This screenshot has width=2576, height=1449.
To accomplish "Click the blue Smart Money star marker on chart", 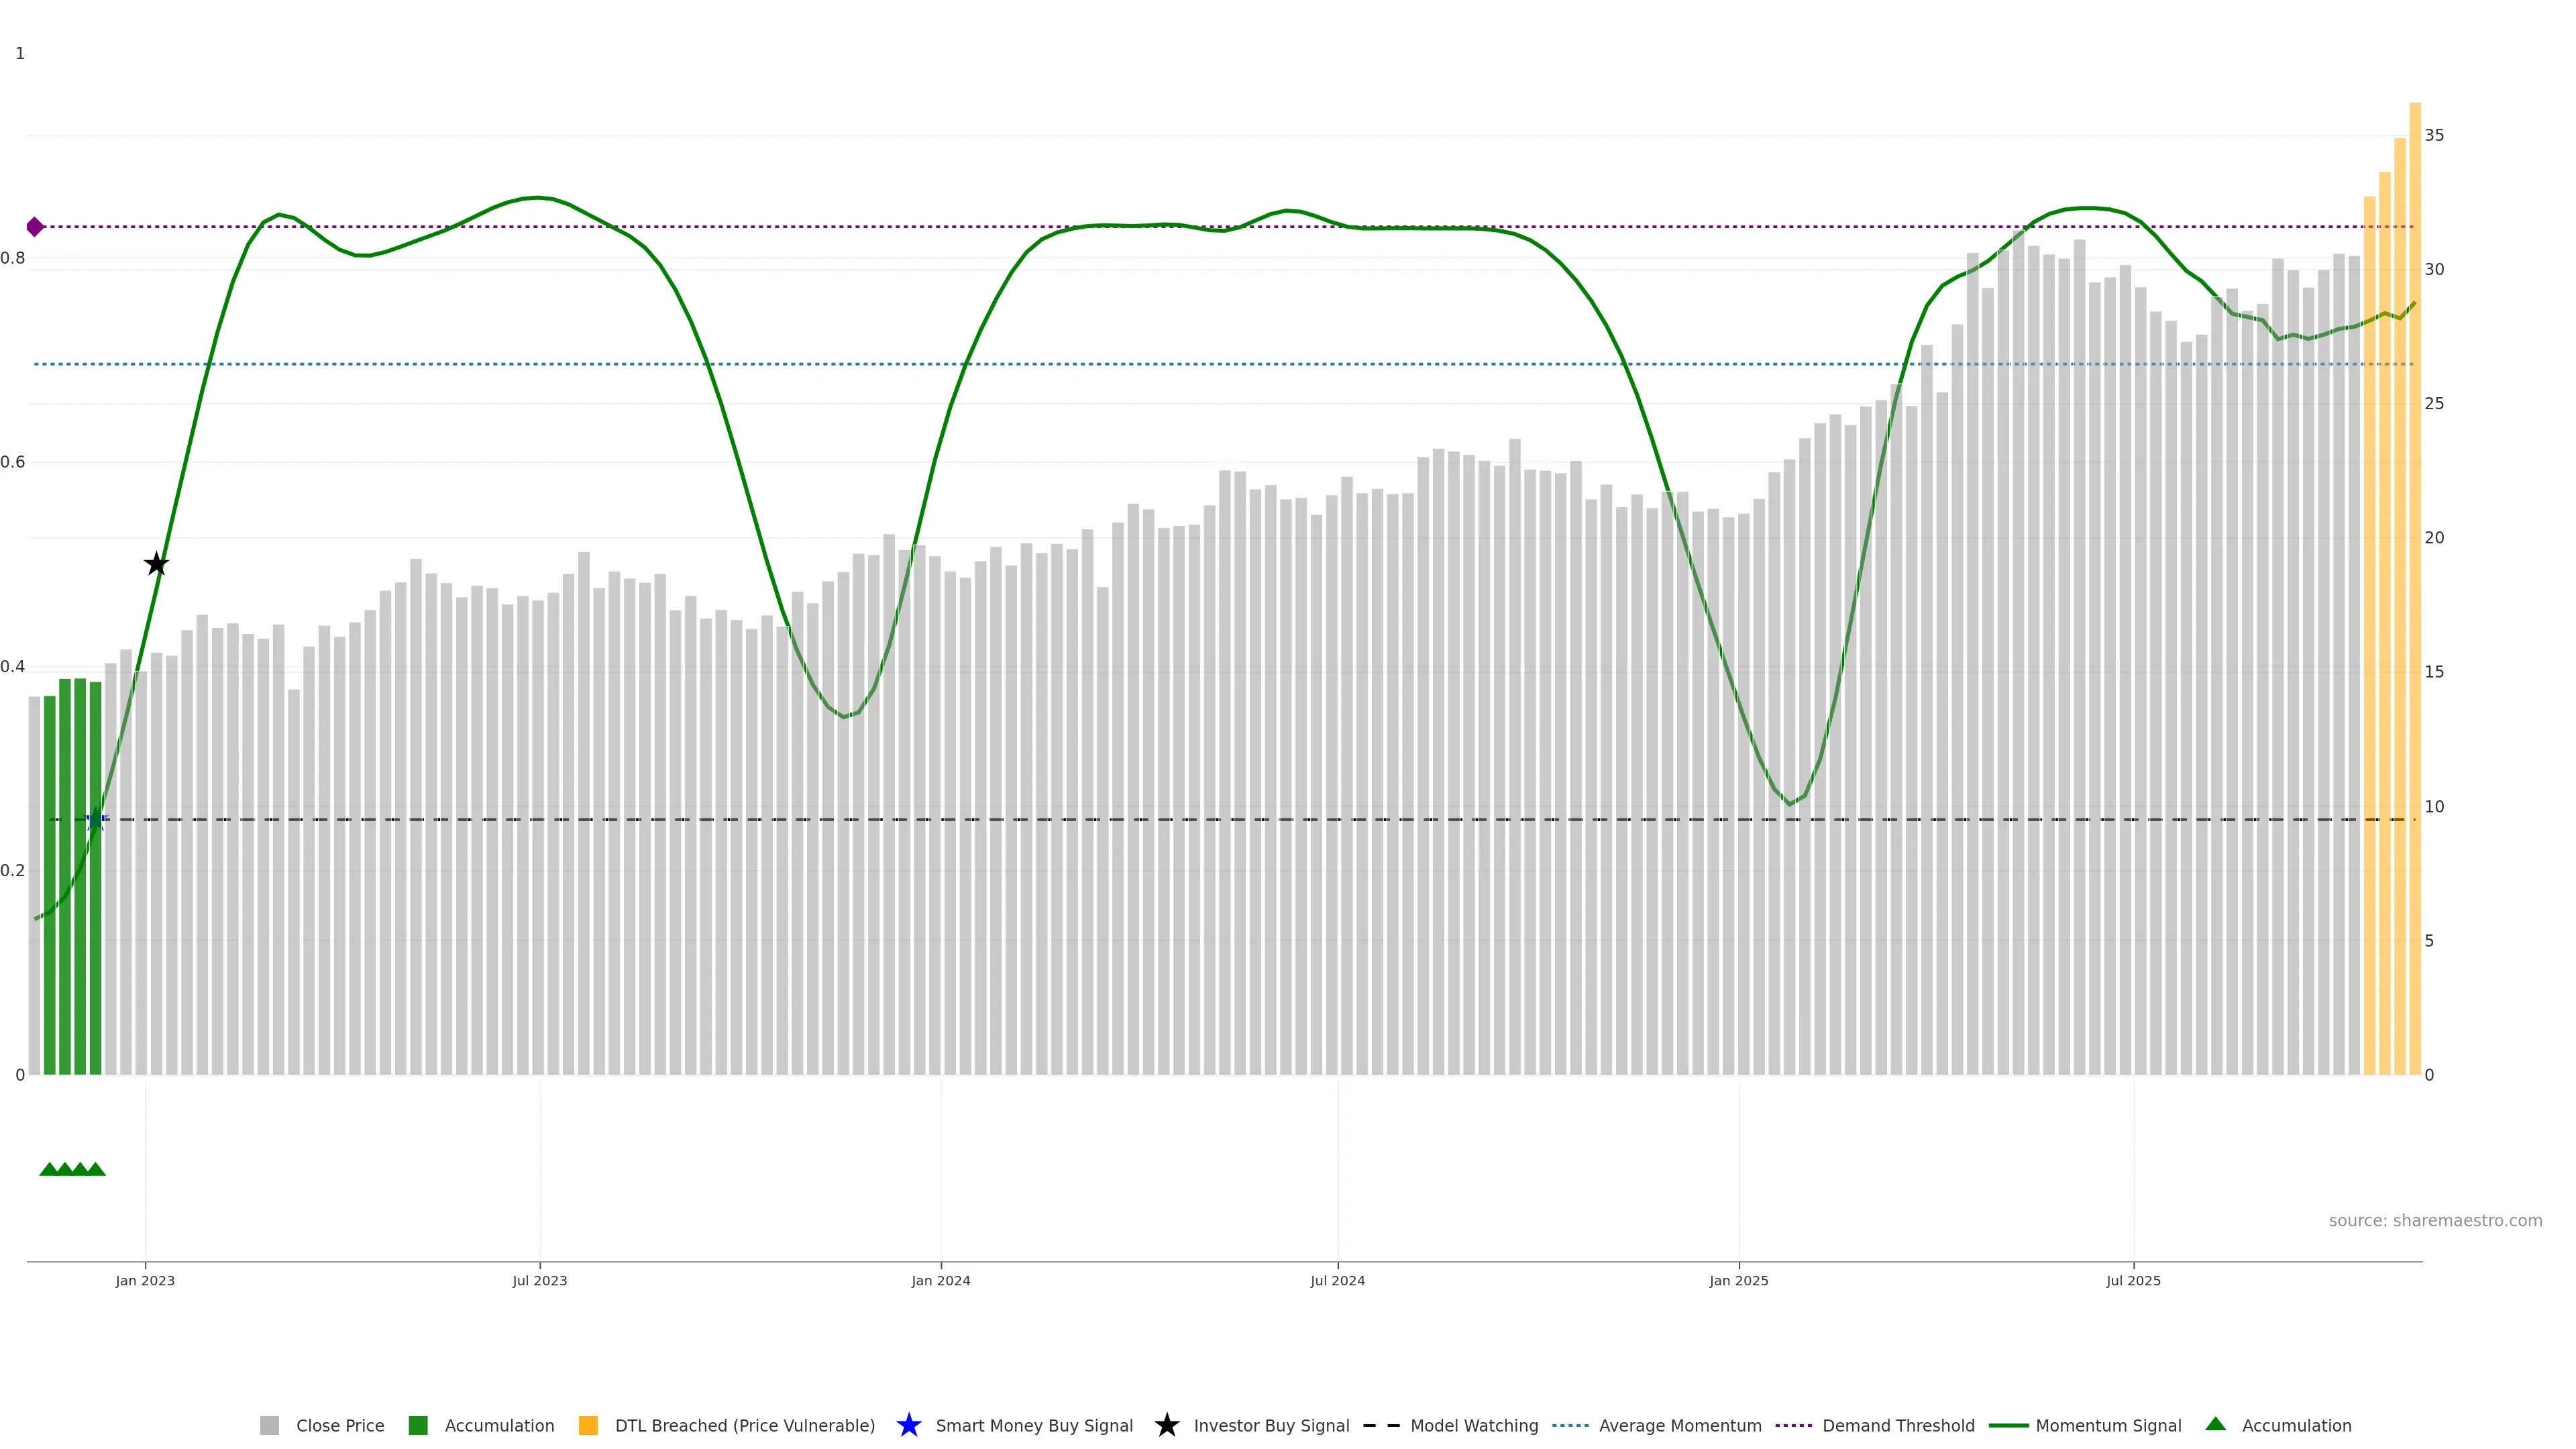I will [x=96, y=820].
